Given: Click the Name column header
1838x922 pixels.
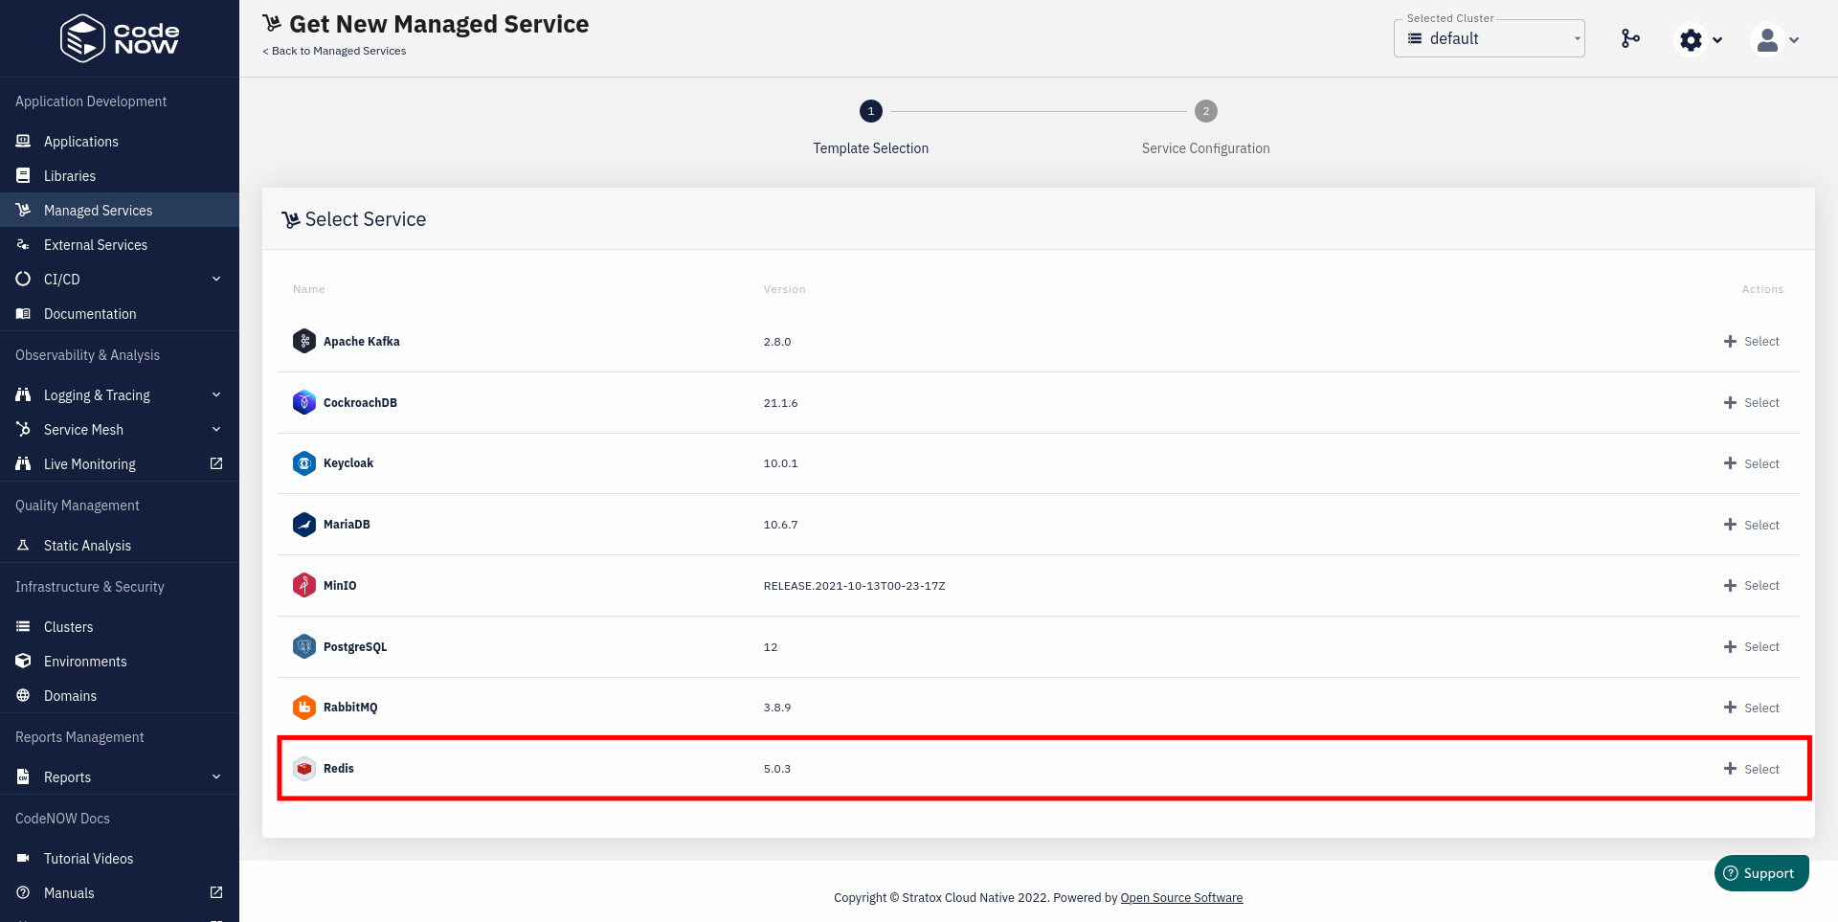Looking at the screenshot, I should point(309,289).
